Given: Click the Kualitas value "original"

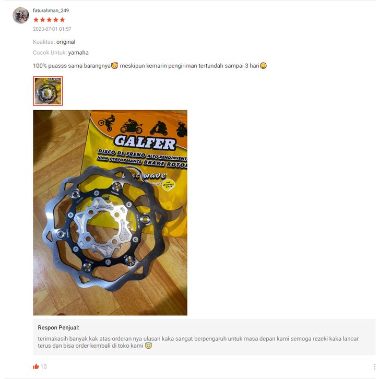Looking at the screenshot, I should coord(66,42).
